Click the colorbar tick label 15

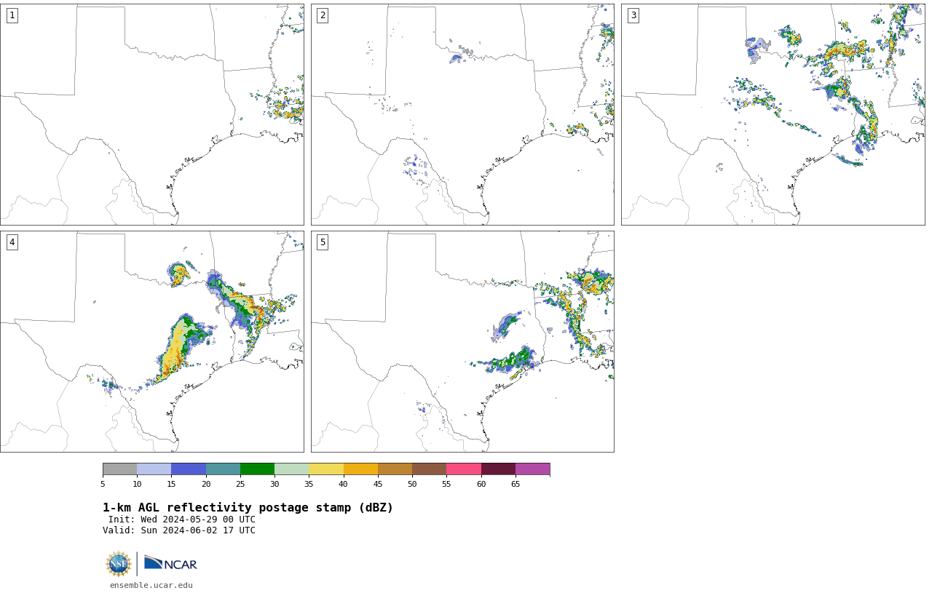click(x=171, y=484)
